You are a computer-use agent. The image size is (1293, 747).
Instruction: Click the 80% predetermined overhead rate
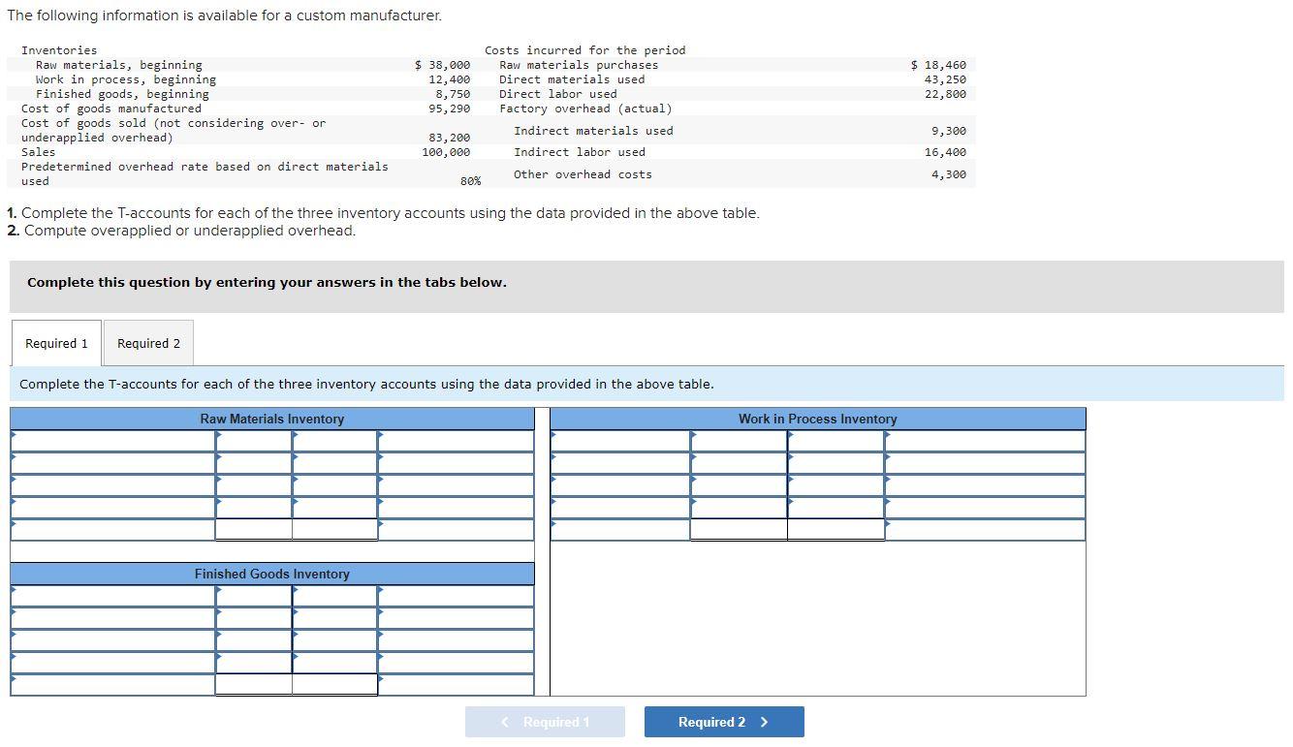tap(470, 181)
